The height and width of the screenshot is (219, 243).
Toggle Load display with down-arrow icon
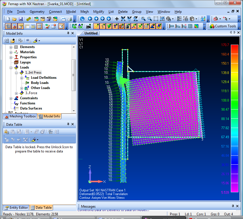click(159, 26)
